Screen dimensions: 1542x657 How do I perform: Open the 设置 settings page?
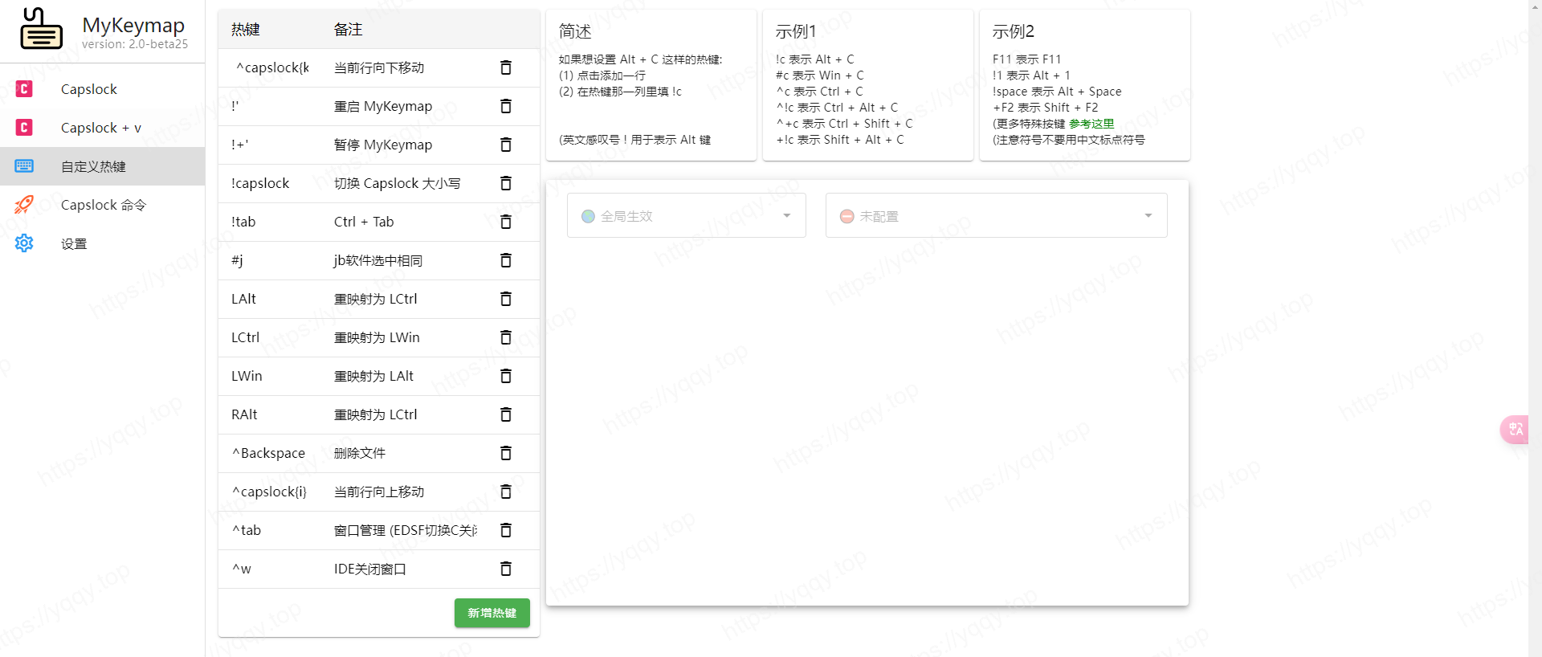(74, 243)
